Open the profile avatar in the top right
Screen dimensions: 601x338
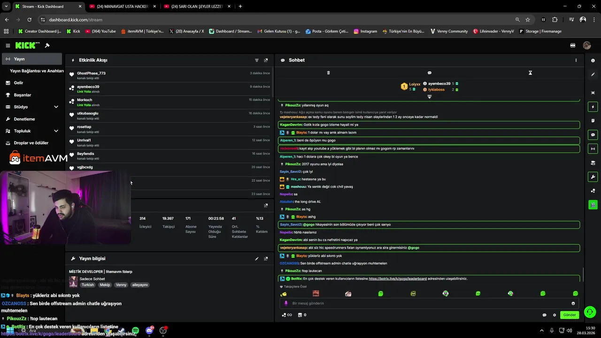[x=587, y=46]
